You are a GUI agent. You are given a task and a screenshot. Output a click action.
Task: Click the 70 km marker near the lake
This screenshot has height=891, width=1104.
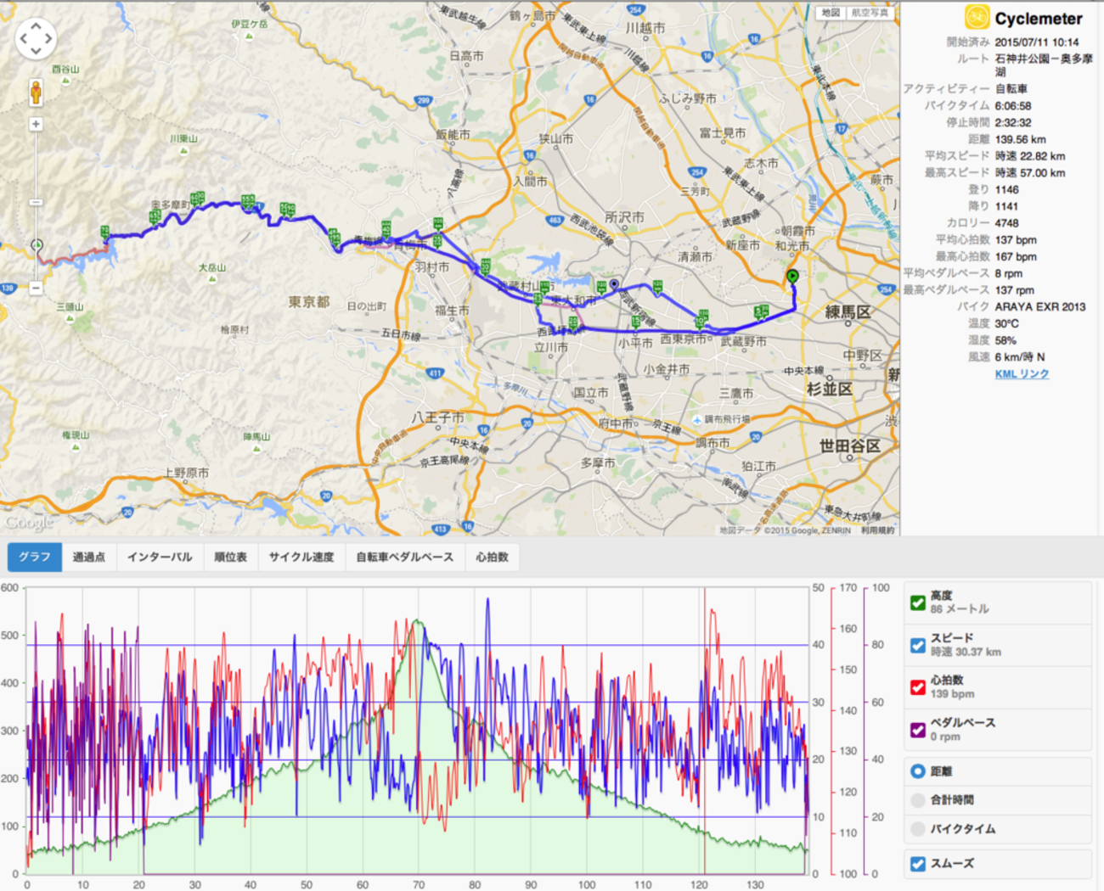pos(105,232)
